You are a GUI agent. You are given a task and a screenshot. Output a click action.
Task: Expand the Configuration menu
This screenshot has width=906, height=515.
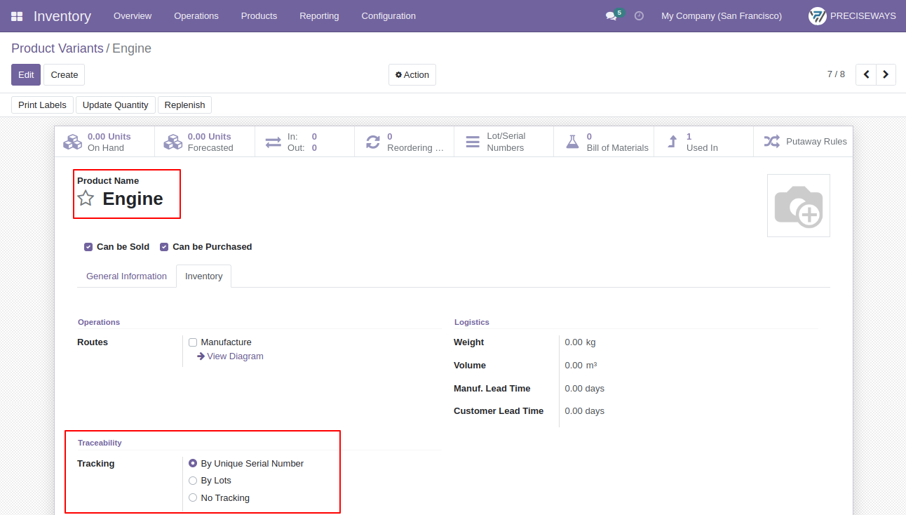point(388,15)
